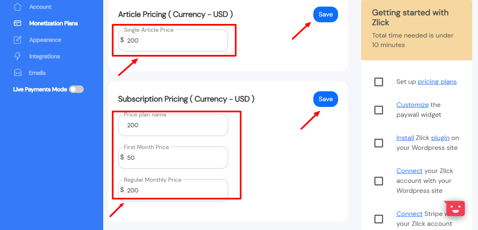This screenshot has height=230, width=478.
Task: Click the Regular Monthly Price field
Action: point(173,190)
